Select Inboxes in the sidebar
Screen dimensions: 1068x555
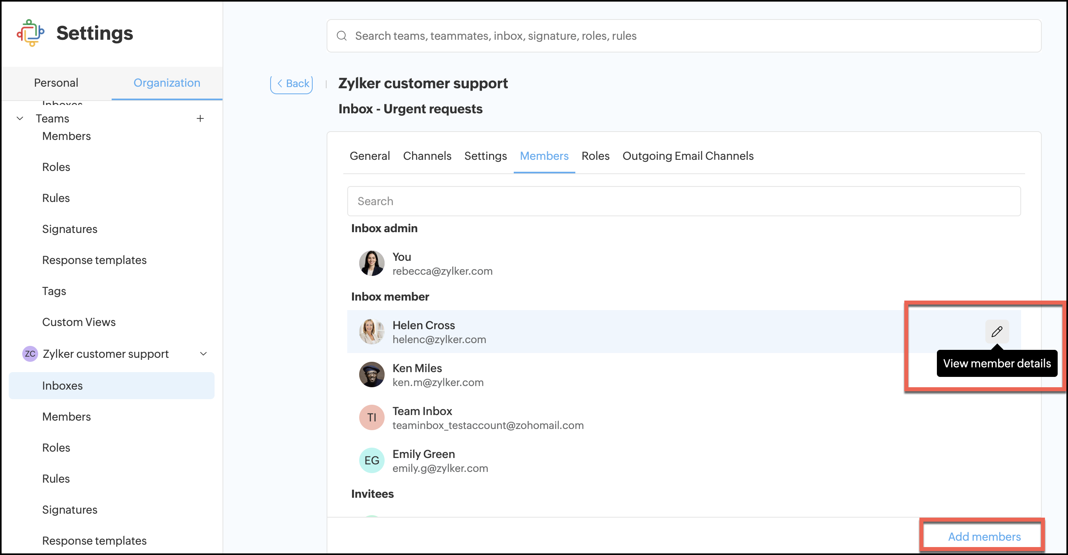(x=62, y=385)
